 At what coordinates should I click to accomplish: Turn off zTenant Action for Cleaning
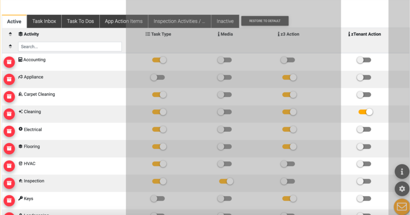point(366,112)
